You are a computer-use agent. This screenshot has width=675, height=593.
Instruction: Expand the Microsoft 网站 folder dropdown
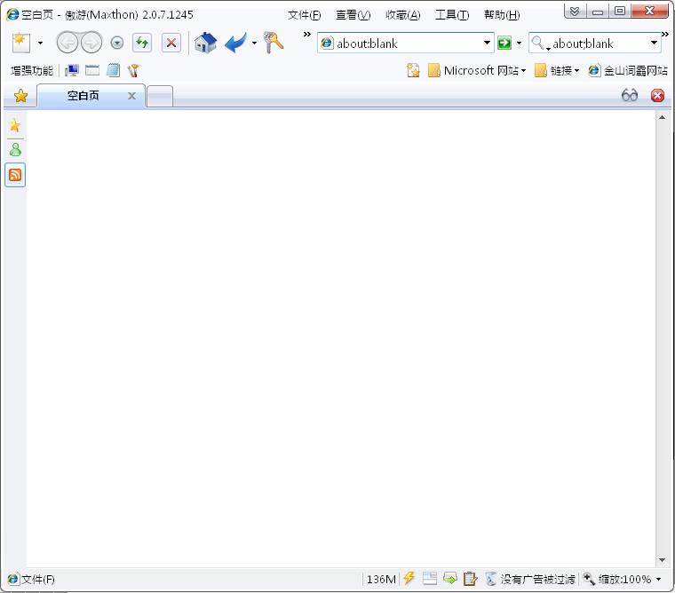(x=477, y=70)
